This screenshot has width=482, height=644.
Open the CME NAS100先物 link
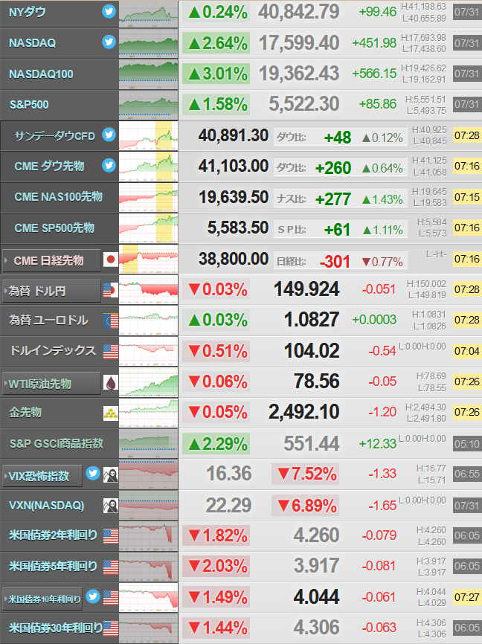(x=58, y=197)
